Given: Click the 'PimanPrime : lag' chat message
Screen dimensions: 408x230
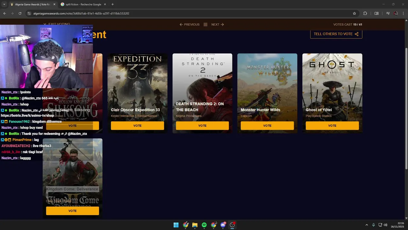Looking at the screenshot, I should (x=20, y=140).
